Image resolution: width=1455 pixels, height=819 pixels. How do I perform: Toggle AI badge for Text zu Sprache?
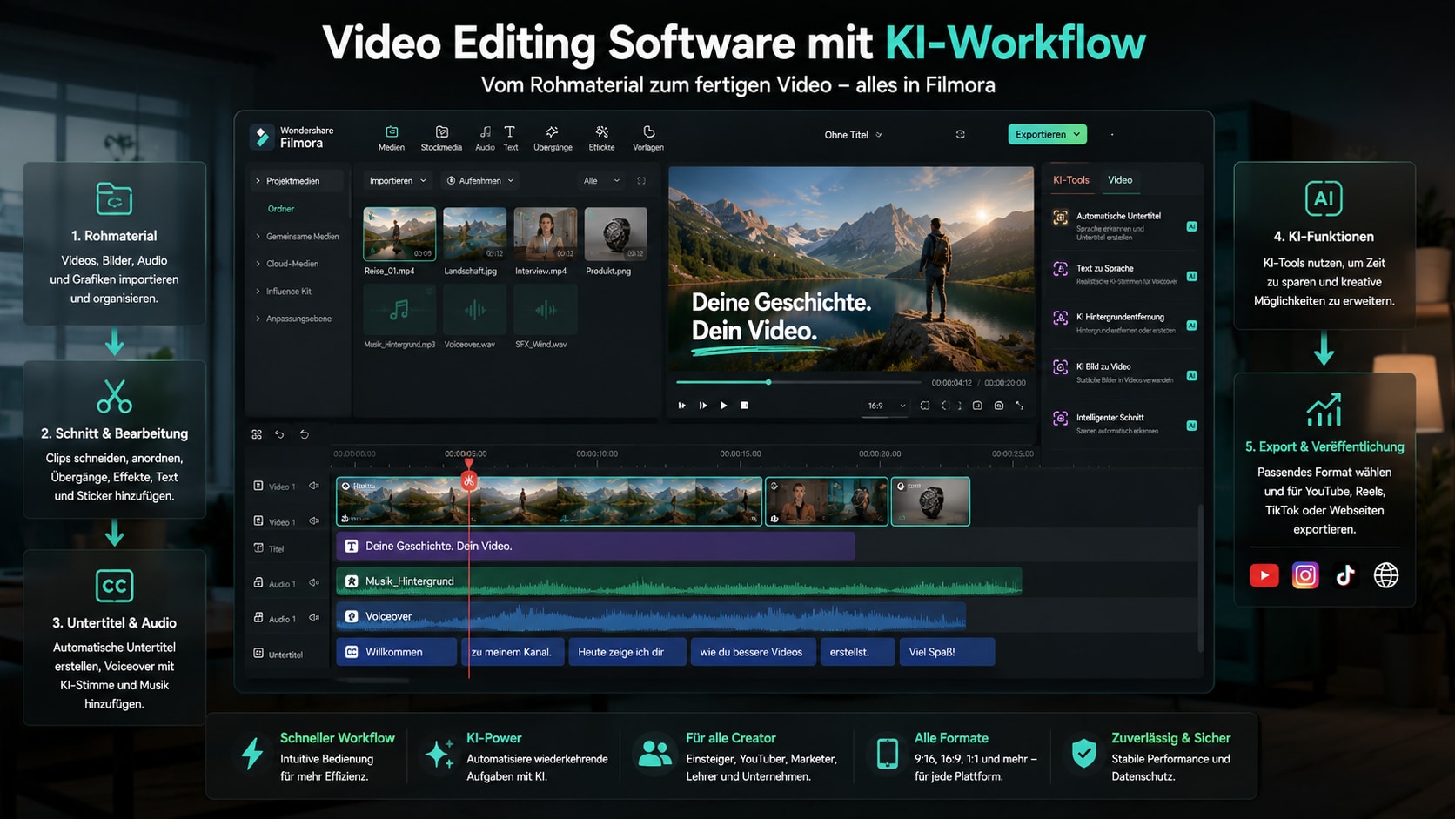(x=1191, y=276)
